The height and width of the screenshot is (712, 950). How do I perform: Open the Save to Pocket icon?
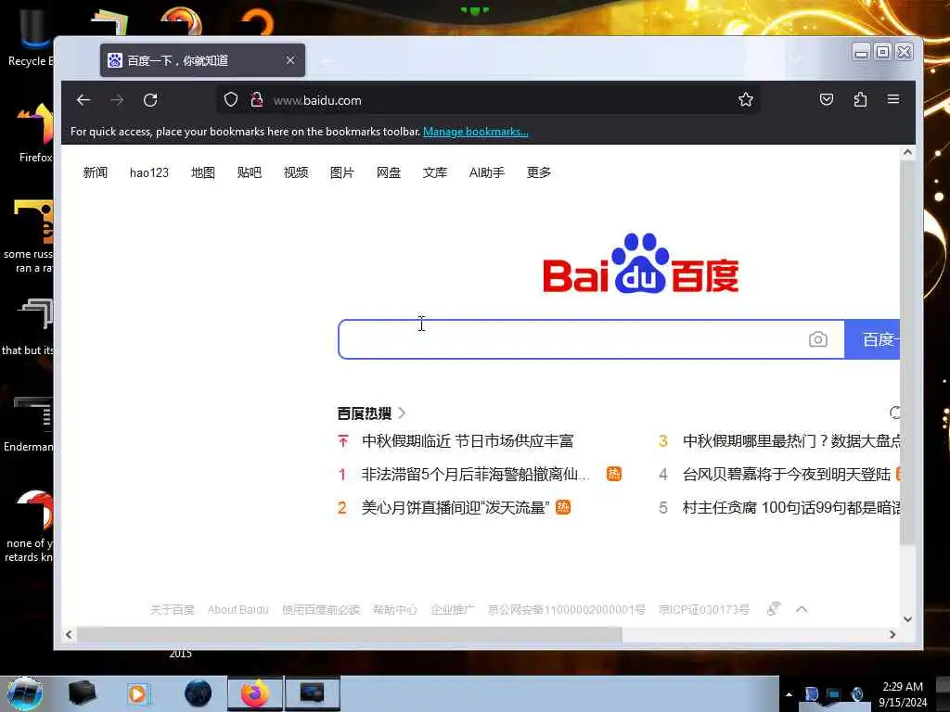pyautogui.click(x=827, y=99)
